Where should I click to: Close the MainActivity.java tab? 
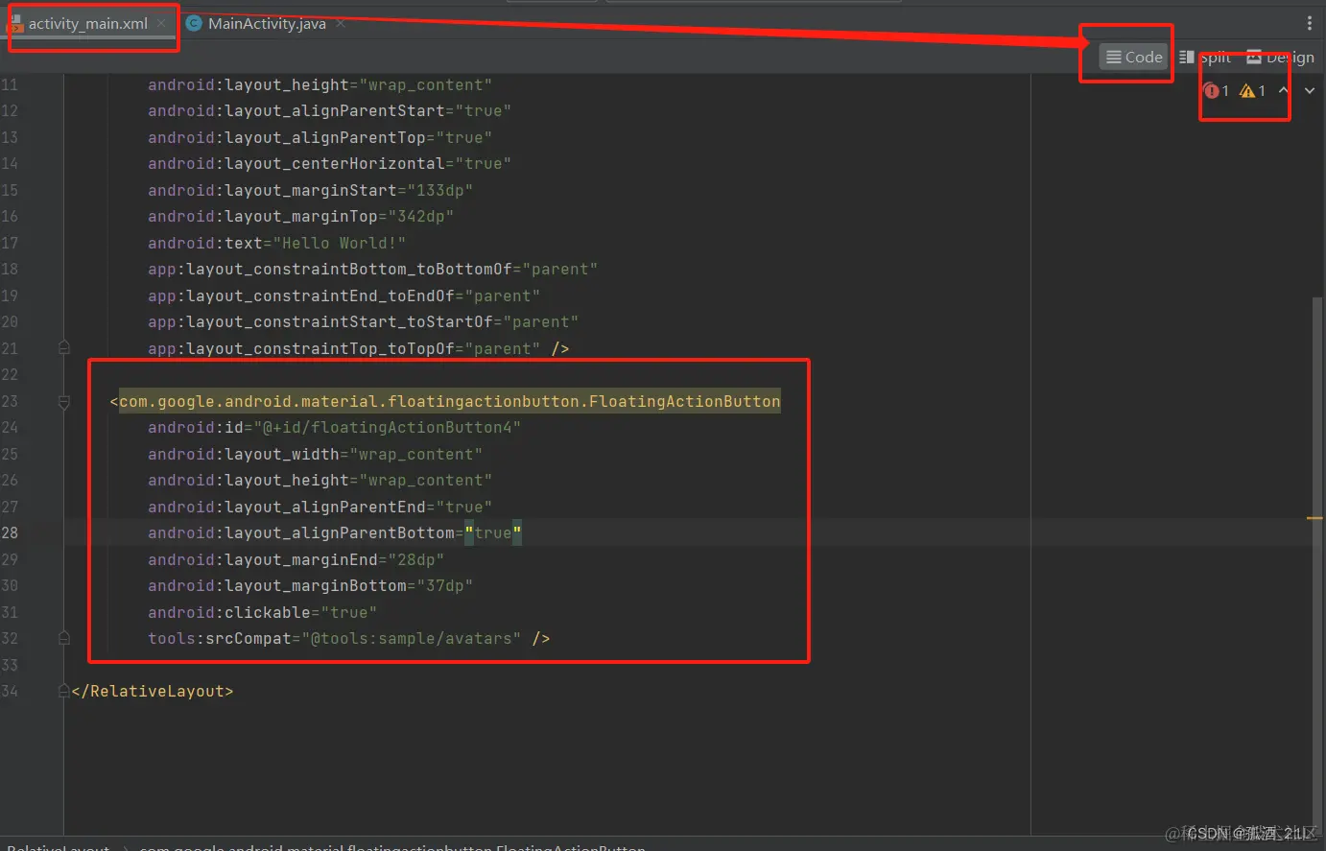click(341, 24)
